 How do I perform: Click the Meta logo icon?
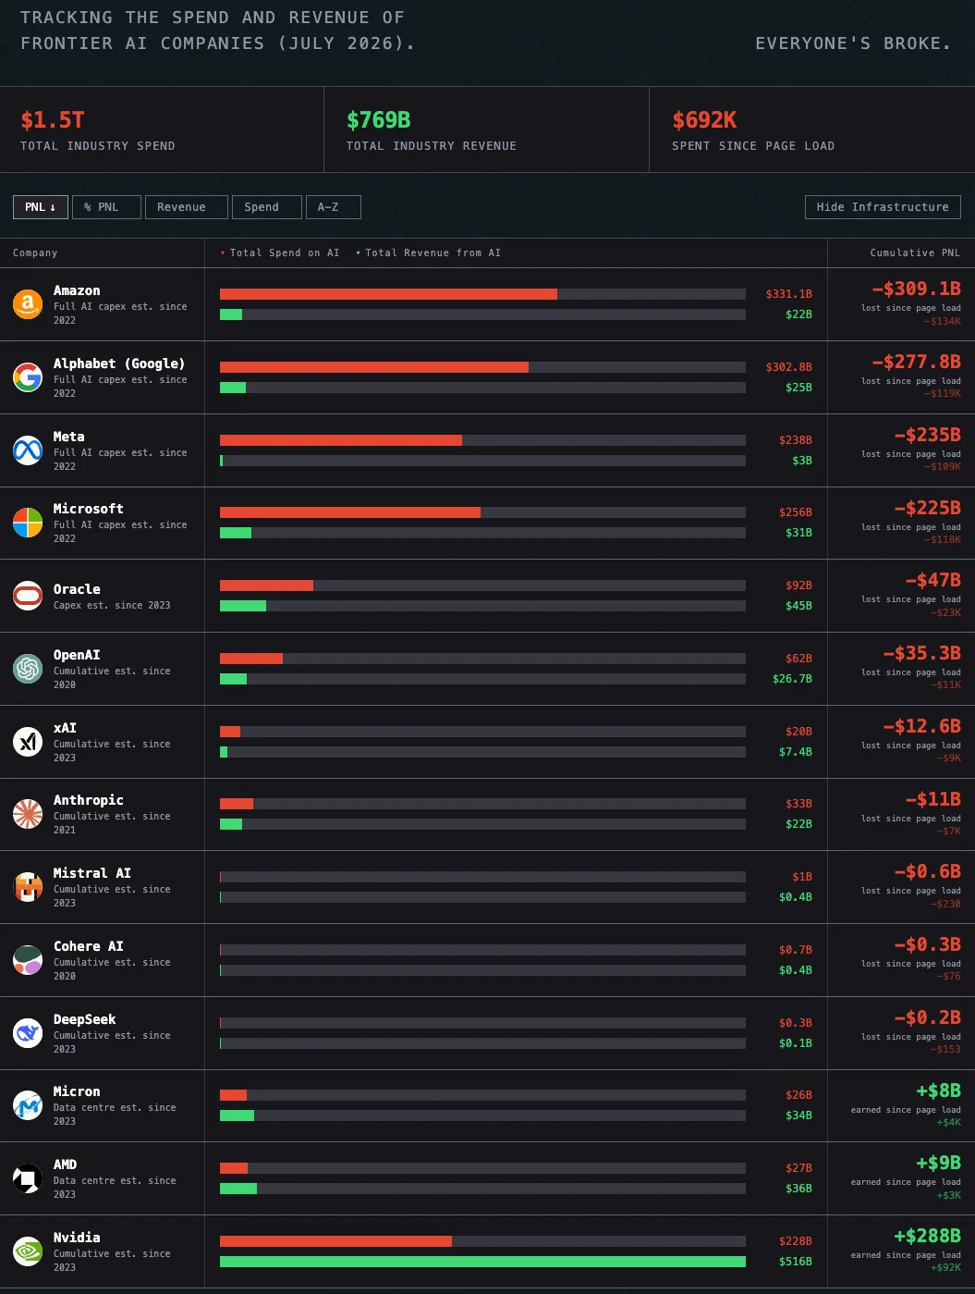coord(28,450)
